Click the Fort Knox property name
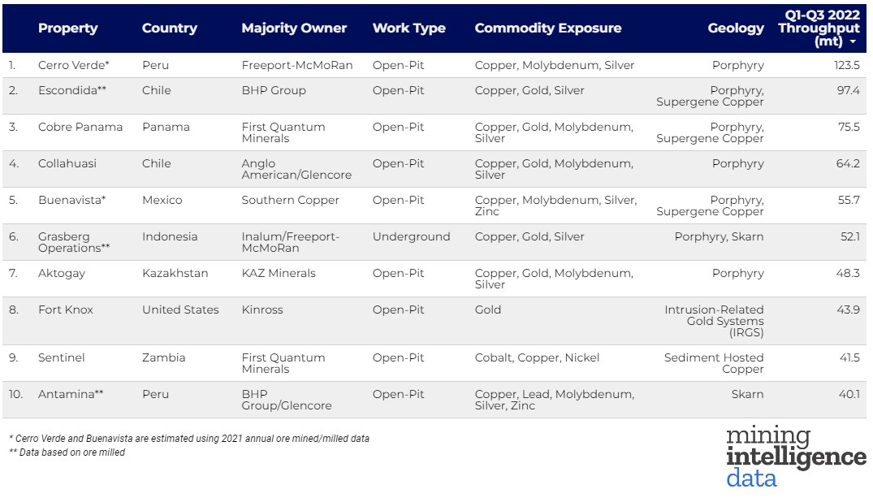Image resolution: width=873 pixels, height=498 pixels. click(65, 310)
